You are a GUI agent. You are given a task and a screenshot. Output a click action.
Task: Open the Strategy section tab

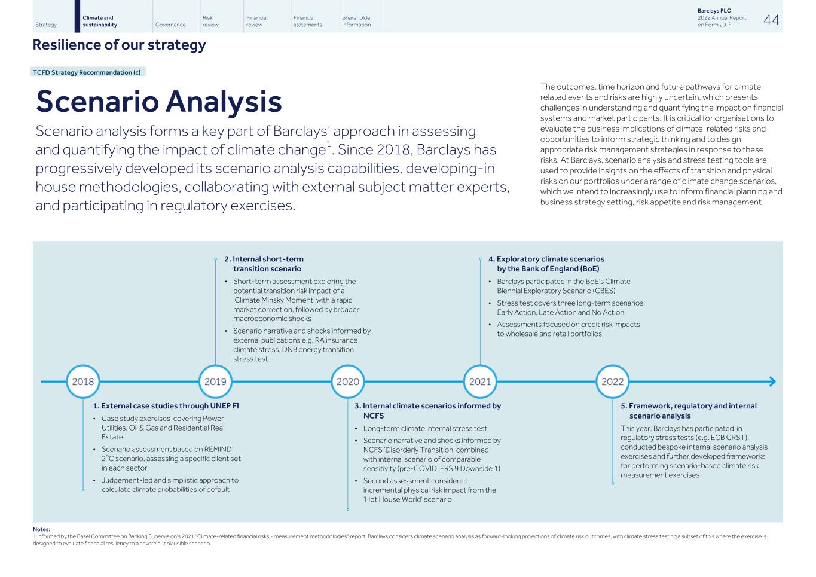tap(46, 25)
